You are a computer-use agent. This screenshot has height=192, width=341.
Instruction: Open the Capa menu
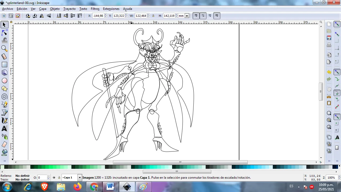pyautogui.click(x=43, y=9)
